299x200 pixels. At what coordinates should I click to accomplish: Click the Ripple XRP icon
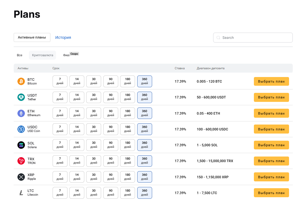21,177
